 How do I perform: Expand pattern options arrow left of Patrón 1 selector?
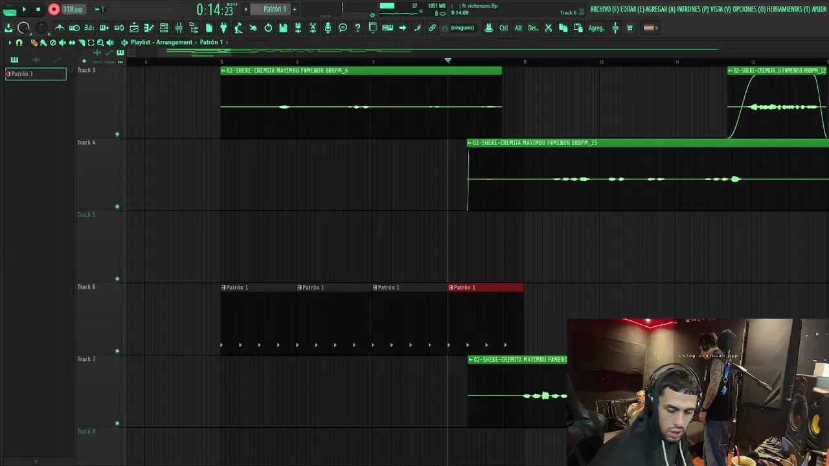(x=246, y=9)
